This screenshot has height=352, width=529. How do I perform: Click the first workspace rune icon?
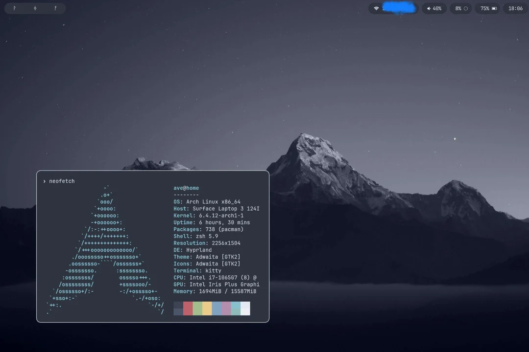[x=14, y=8]
